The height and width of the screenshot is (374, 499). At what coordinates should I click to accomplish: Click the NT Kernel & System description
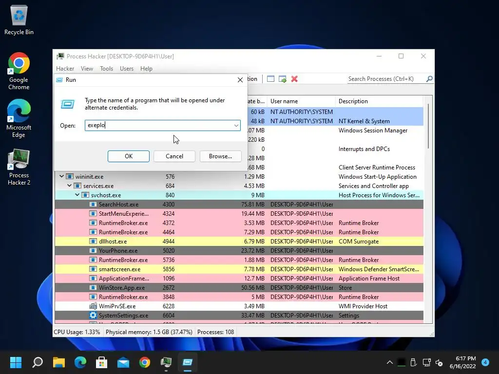(364, 121)
